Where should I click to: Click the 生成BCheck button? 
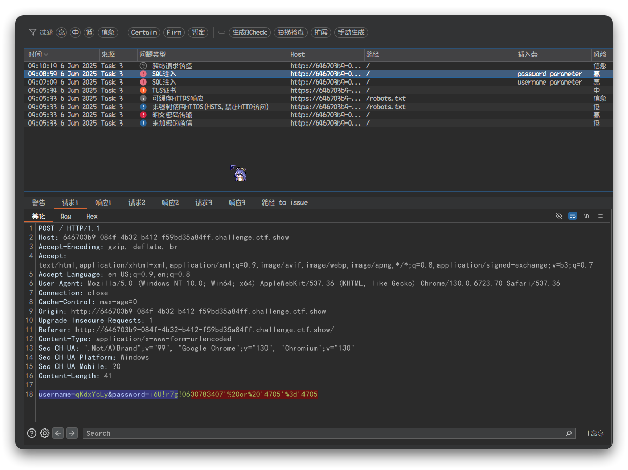249,32
